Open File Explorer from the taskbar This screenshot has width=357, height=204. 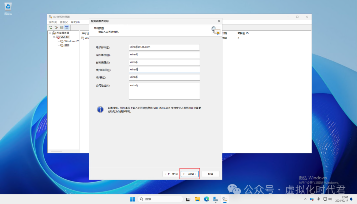click(x=197, y=199)
